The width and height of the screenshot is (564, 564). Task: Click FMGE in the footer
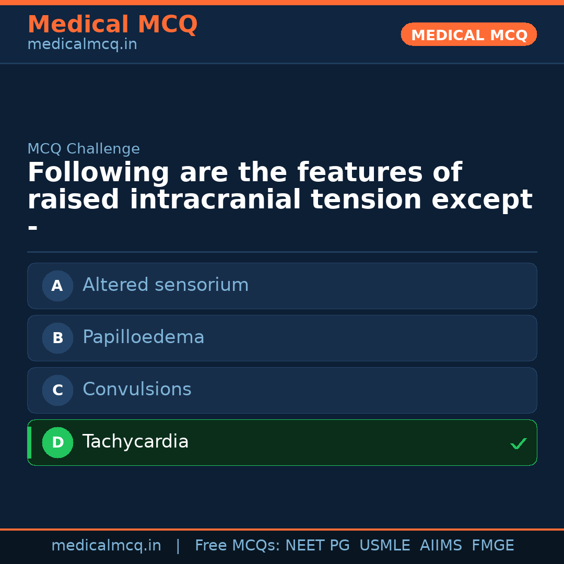tap(493, 546)
